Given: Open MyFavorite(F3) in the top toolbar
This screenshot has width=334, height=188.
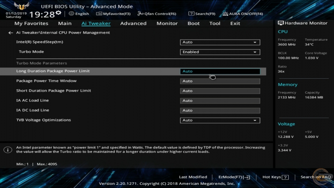Looking at the screenshot, I should pos(113,14).
